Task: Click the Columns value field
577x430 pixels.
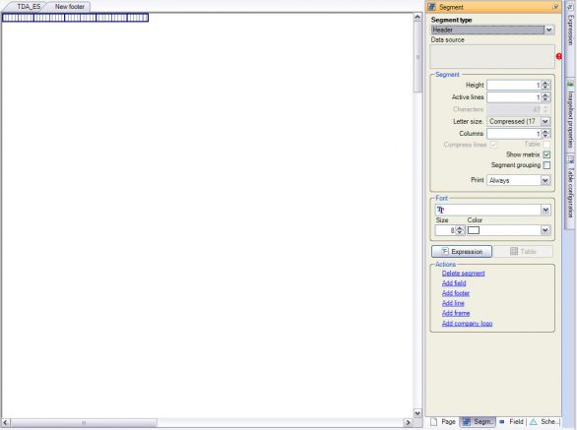Action: tap(514, 134)
